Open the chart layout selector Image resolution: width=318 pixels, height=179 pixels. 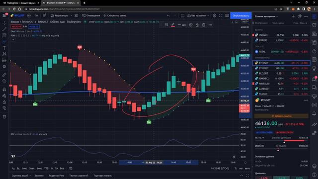coord(182,15)
